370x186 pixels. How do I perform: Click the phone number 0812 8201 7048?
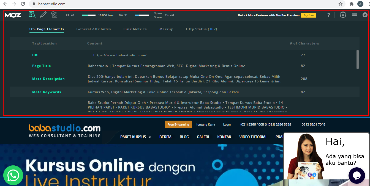point(313,124)
